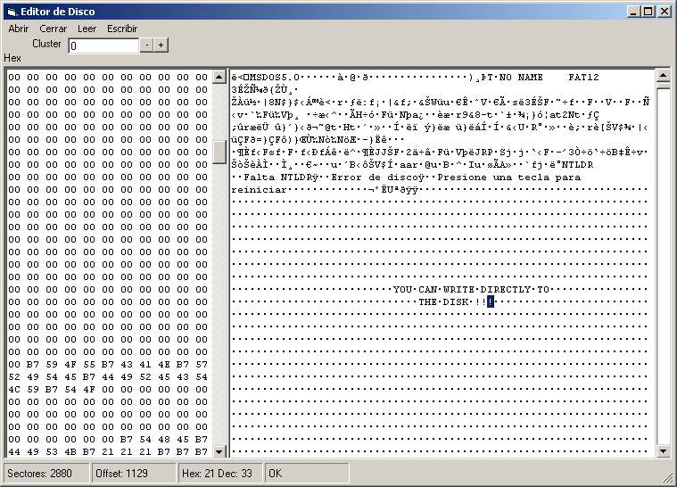Increase cluster with the plus button
The image size is (677, 487).
[161, 45]
